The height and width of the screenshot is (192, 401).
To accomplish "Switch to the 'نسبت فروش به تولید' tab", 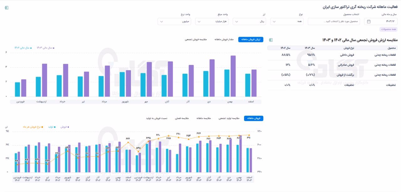I will click(x=157, y=118).
